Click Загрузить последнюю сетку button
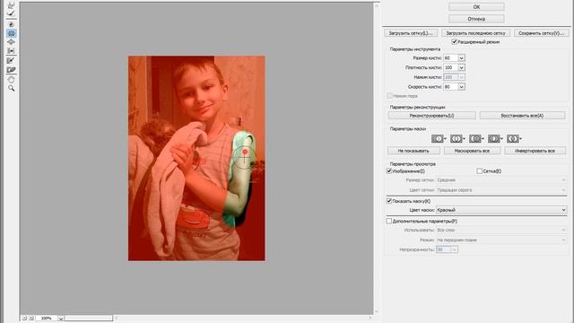574x323 pixels. click(x=475, y=33)
